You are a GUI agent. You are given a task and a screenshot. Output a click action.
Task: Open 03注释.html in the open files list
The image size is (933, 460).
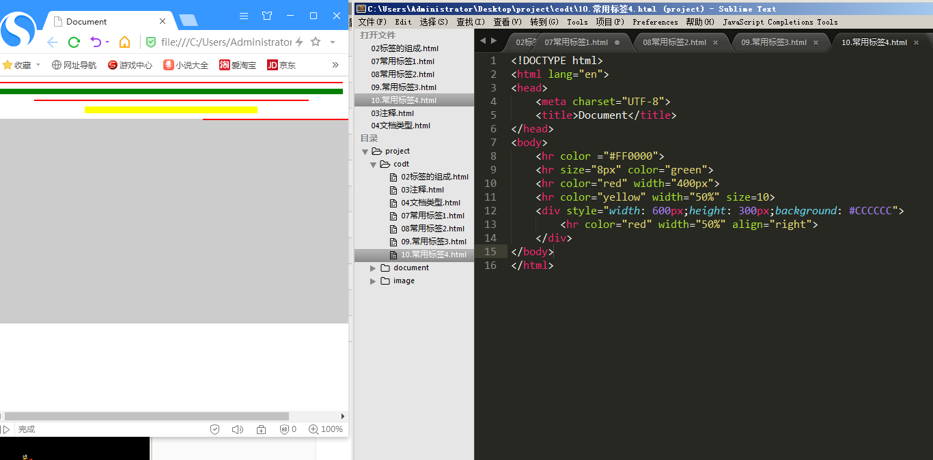click(x=392, y=113)
